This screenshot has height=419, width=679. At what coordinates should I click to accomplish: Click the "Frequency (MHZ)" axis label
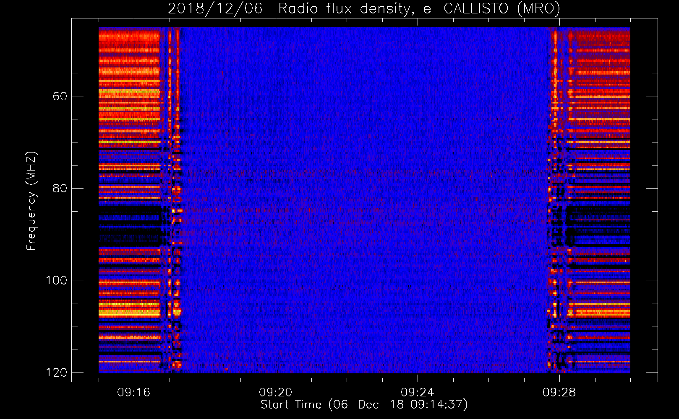pyautogui.click(x=31, y=201)
